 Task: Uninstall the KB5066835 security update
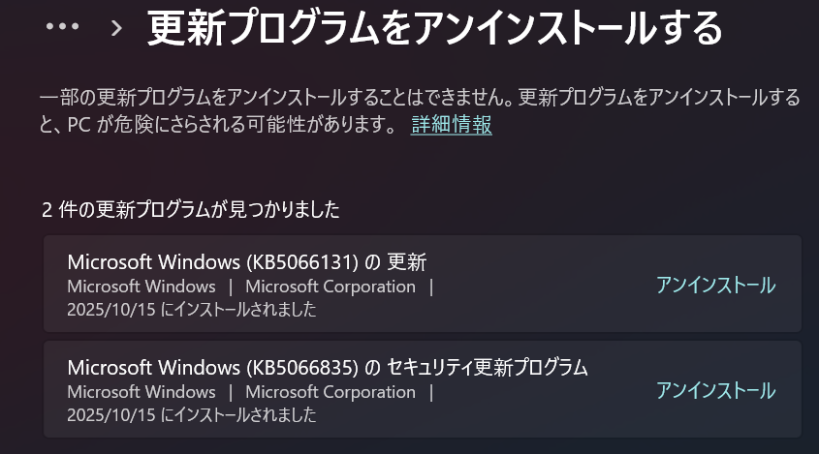click(x=715, y=391)
